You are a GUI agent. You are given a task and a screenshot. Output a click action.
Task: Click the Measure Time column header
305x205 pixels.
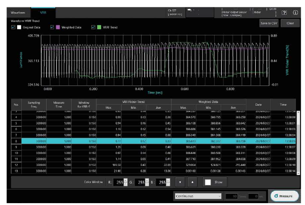(59, 105)
